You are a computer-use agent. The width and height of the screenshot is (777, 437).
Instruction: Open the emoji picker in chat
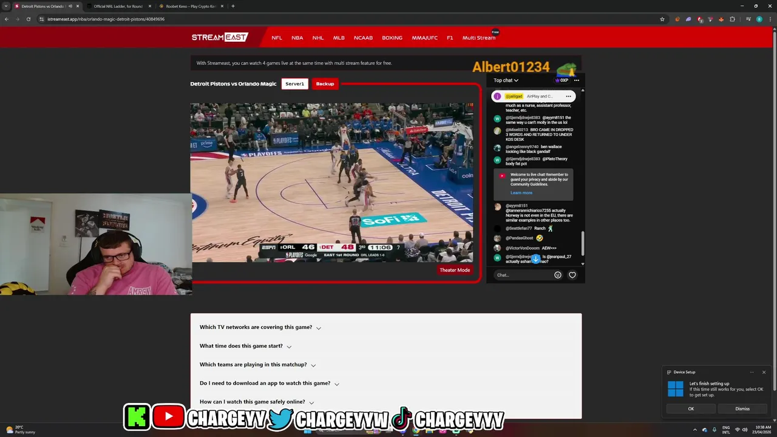[x=558, y=275]
